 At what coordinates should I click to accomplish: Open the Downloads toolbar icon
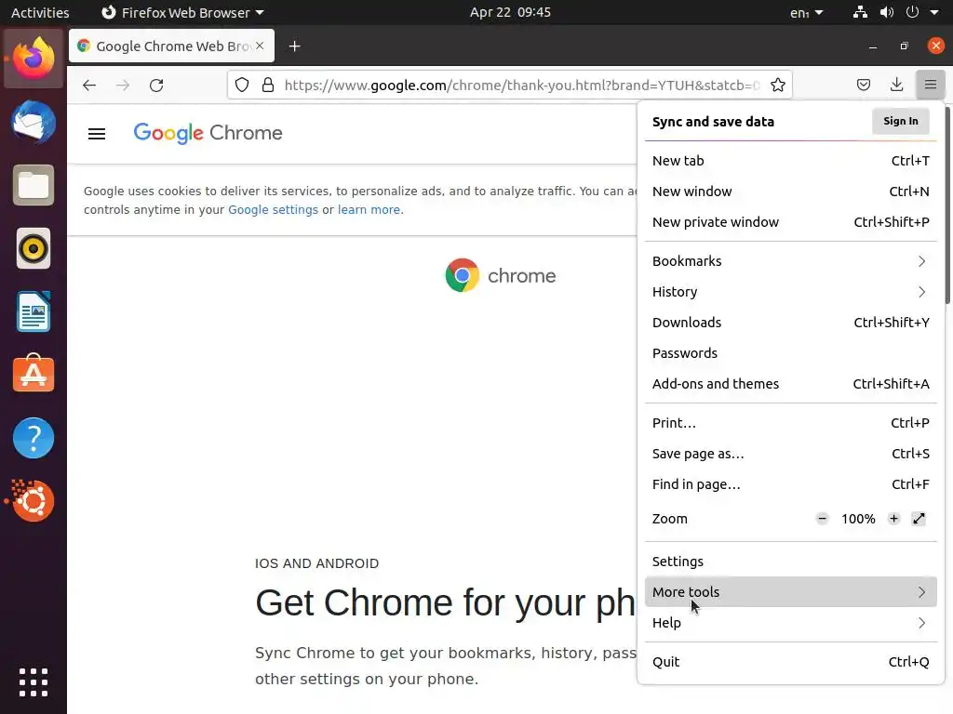pyautogui.click(x=896, y=85)
